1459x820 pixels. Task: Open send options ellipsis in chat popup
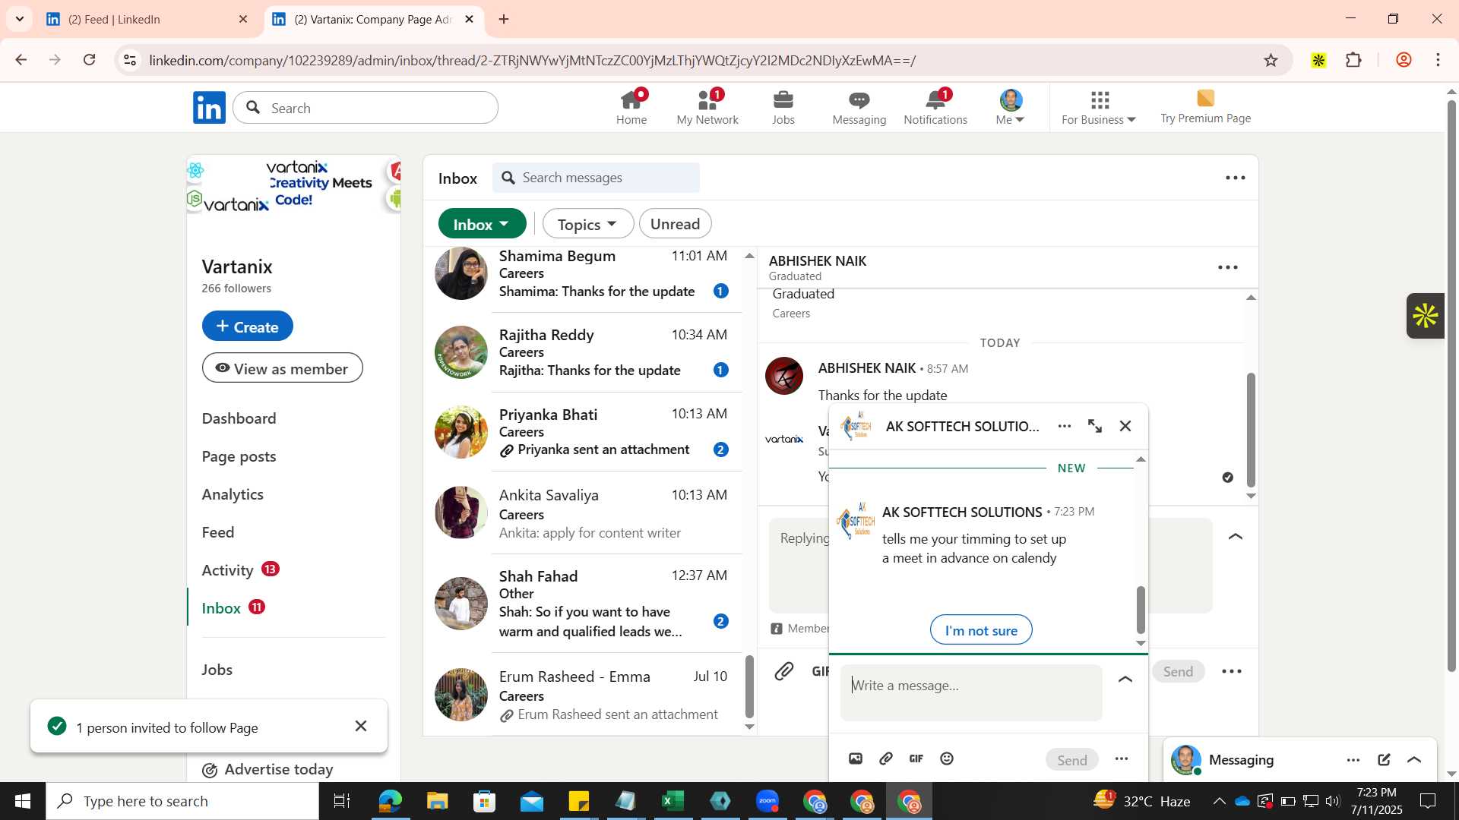point(1122,758)
